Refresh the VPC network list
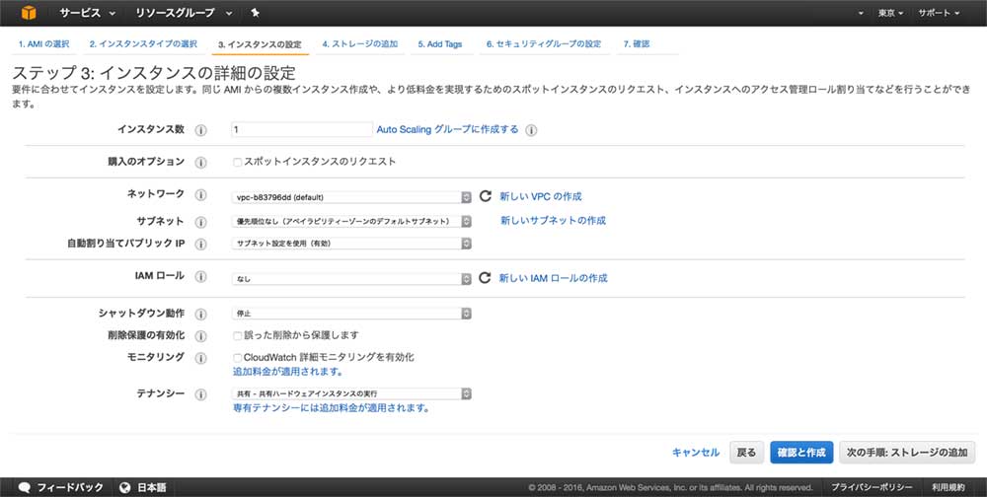987x497 pixels. pos(485,196)
